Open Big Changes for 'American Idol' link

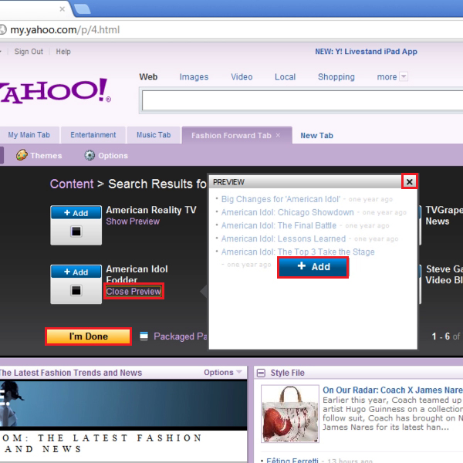[281, 199]
